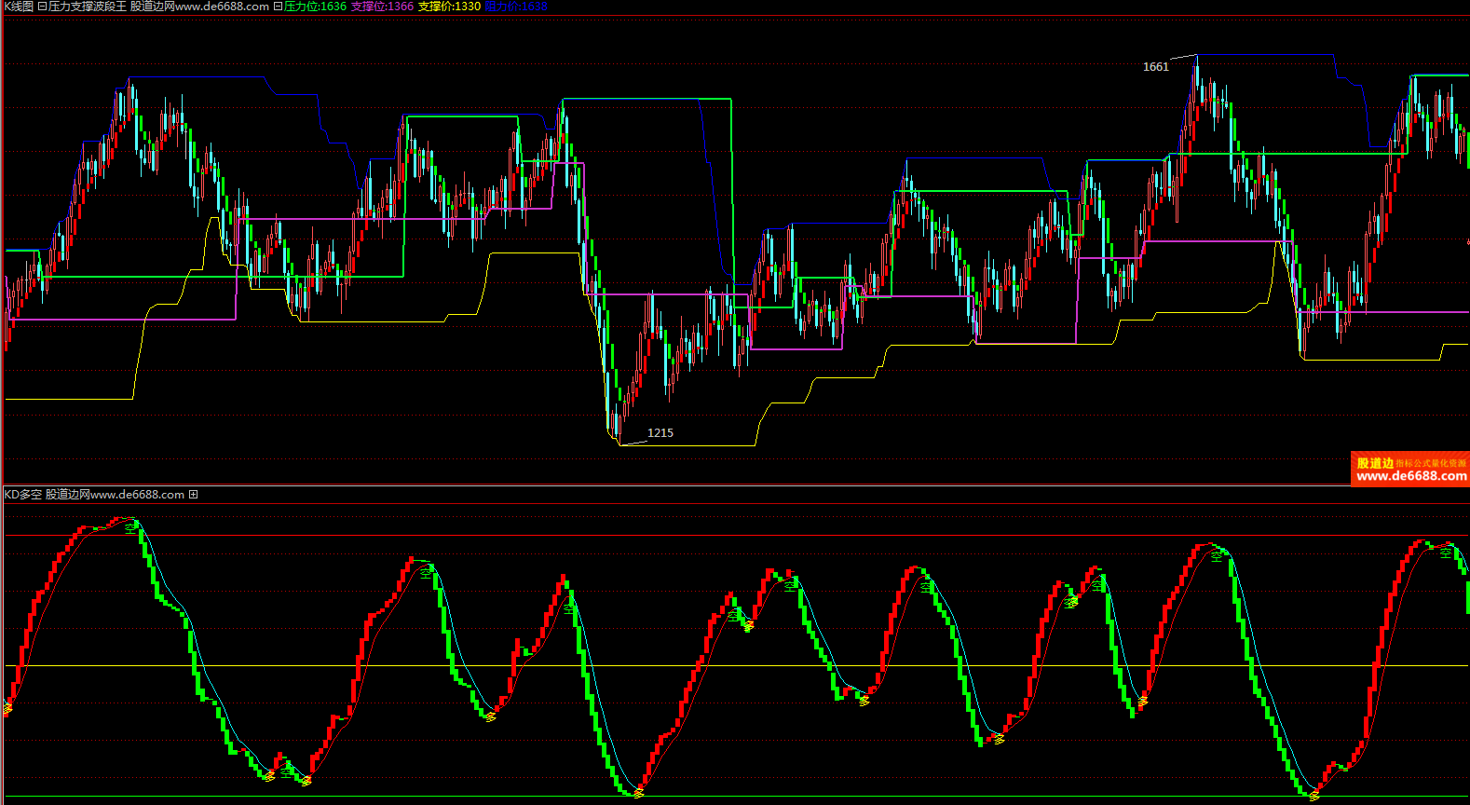Viewport: 1470px width, 805px height.
Task: Open the KD多空 indicator title
Action: click(x=22, y=495)
